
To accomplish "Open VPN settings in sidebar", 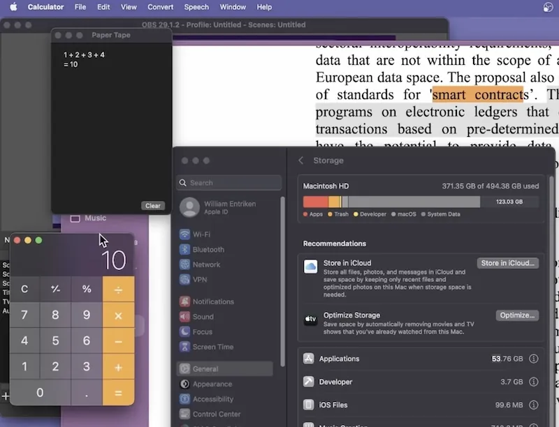I will click(x=224, y=280).
